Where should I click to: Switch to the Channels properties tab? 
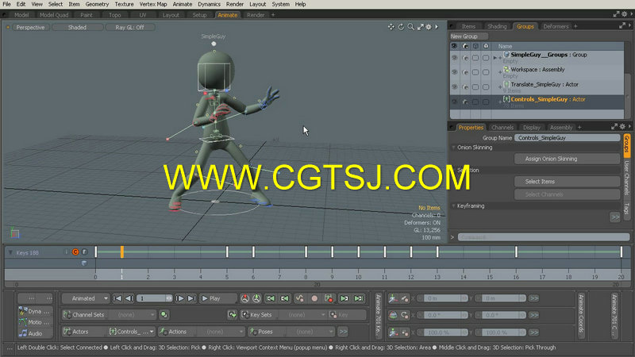502,127
